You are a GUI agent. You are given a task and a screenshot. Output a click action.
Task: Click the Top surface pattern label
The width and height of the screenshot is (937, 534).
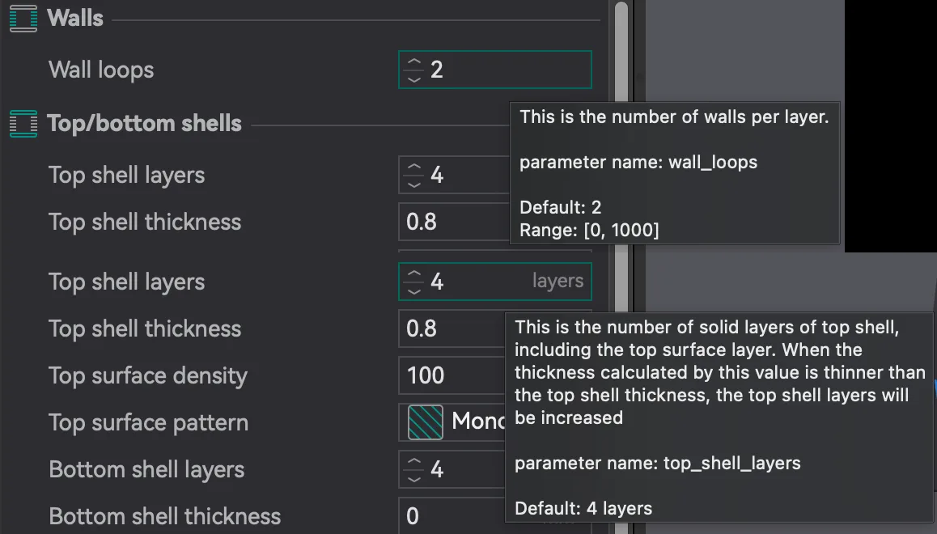[148, 422]
